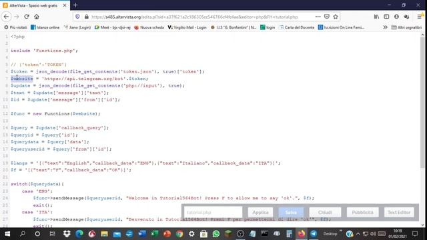Open Meet bookmark

pyautogui.click(x=113, y=27)
